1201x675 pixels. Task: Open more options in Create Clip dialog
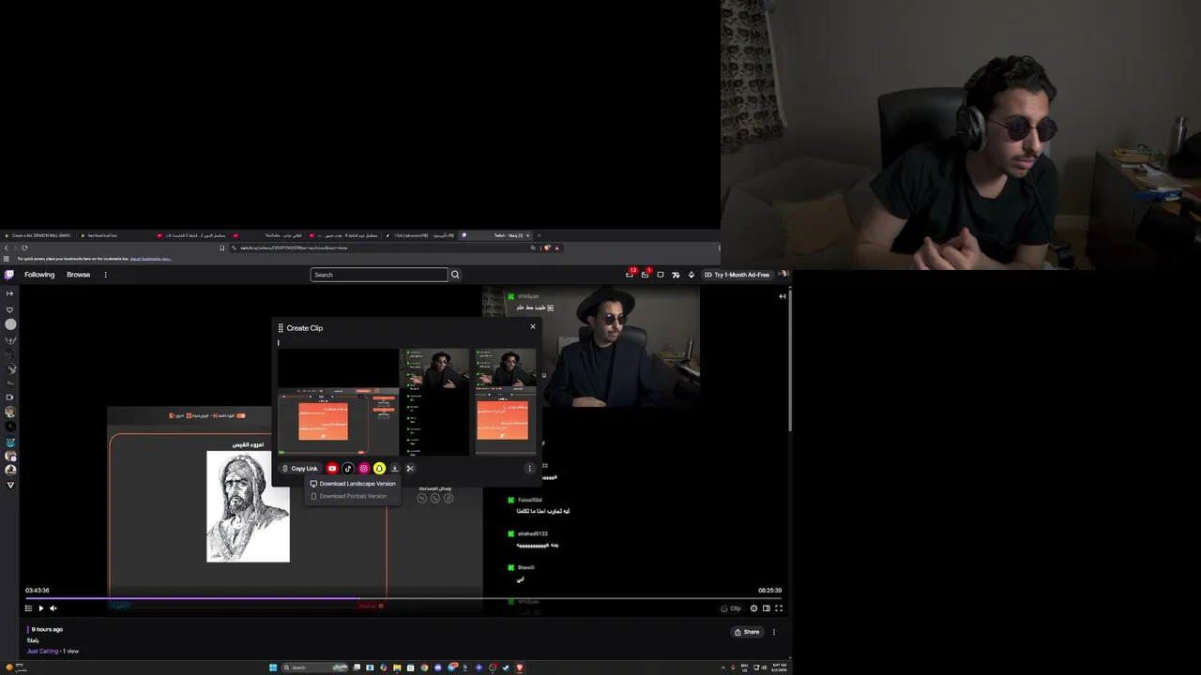coord(529,469)
